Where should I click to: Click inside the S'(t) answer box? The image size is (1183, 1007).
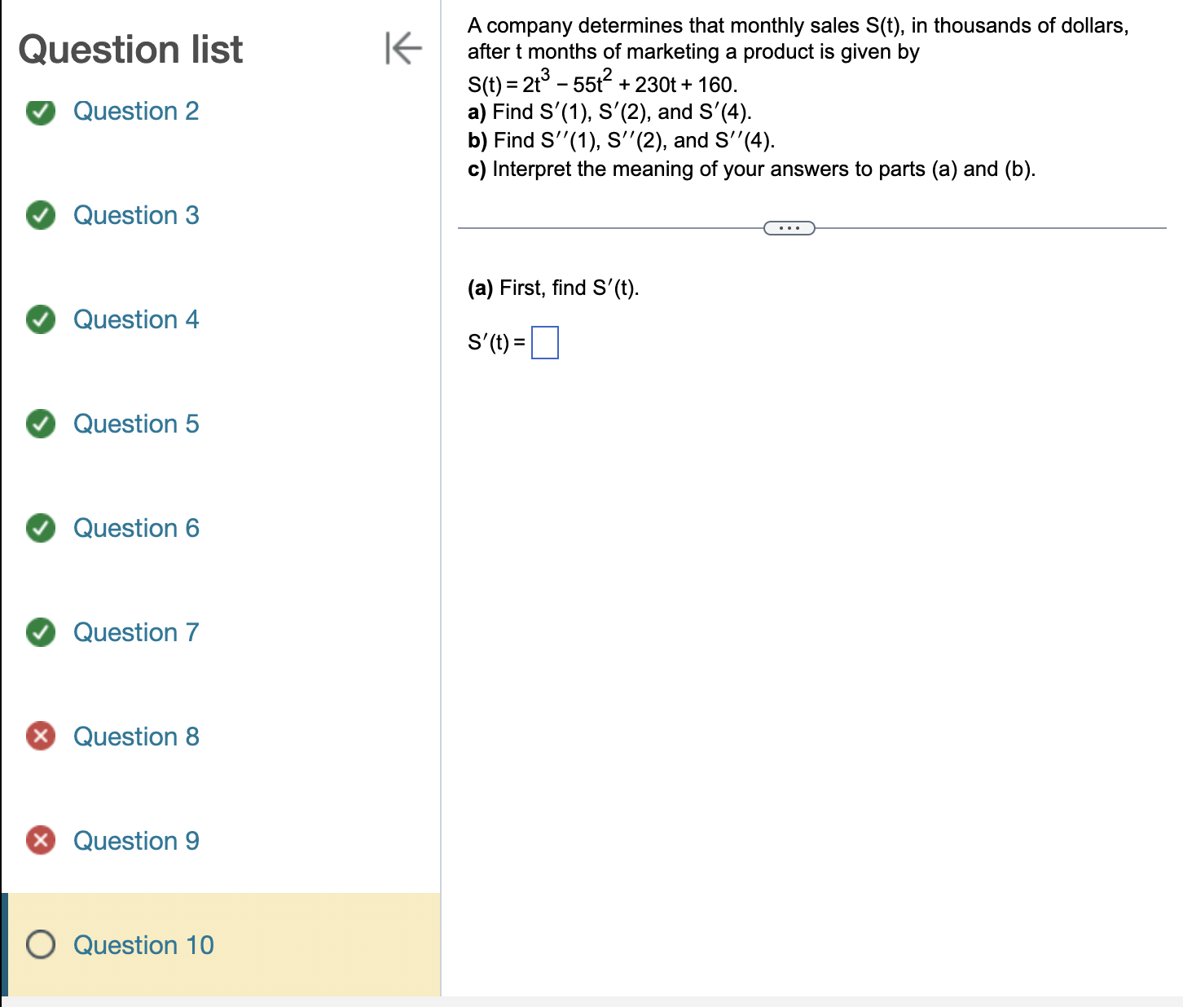pos(544,342)
